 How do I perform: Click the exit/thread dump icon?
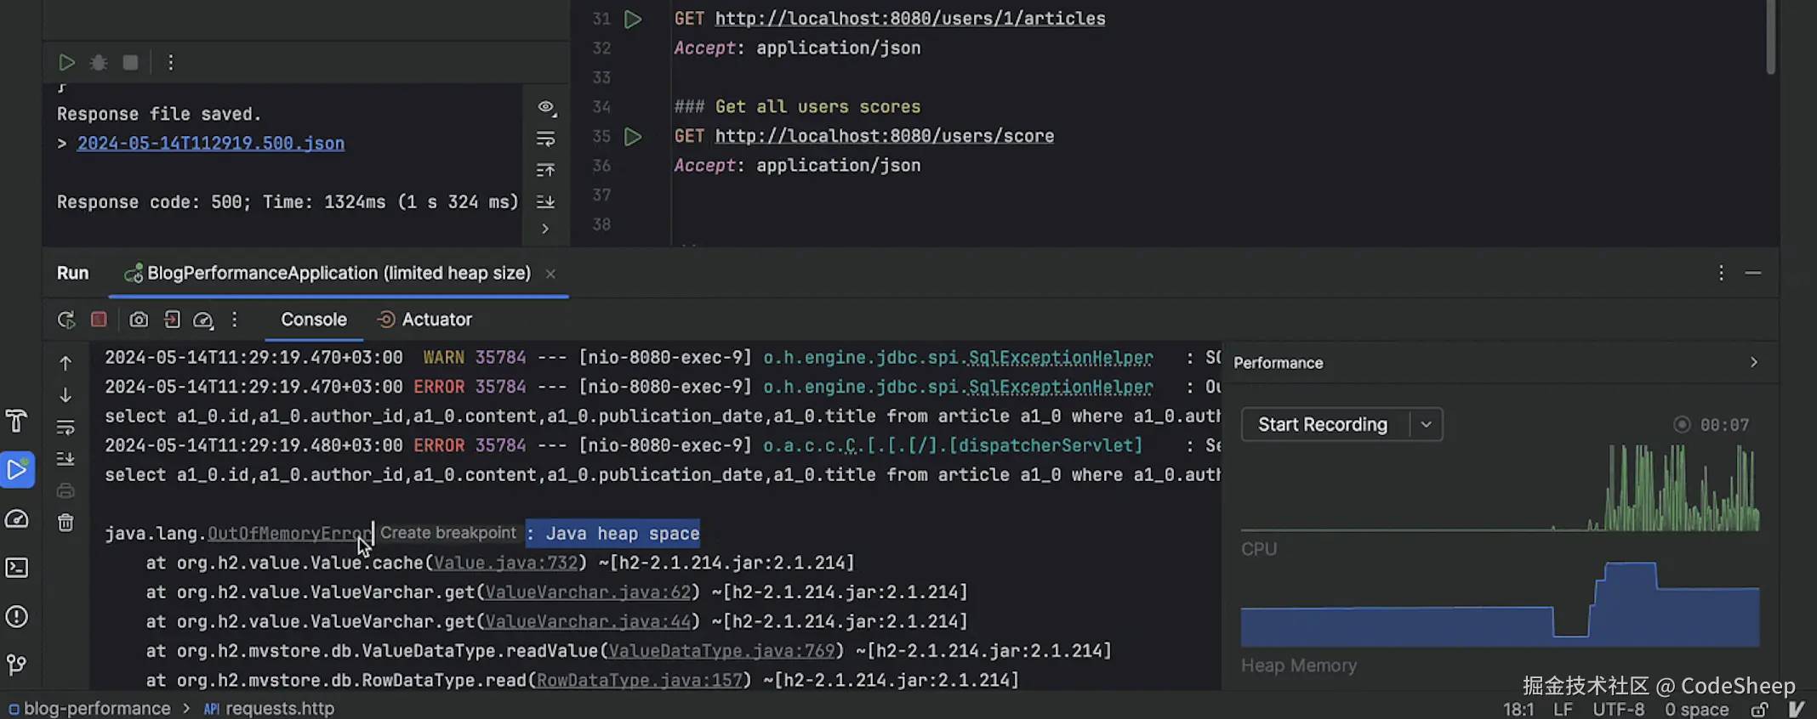coord(172,320)
